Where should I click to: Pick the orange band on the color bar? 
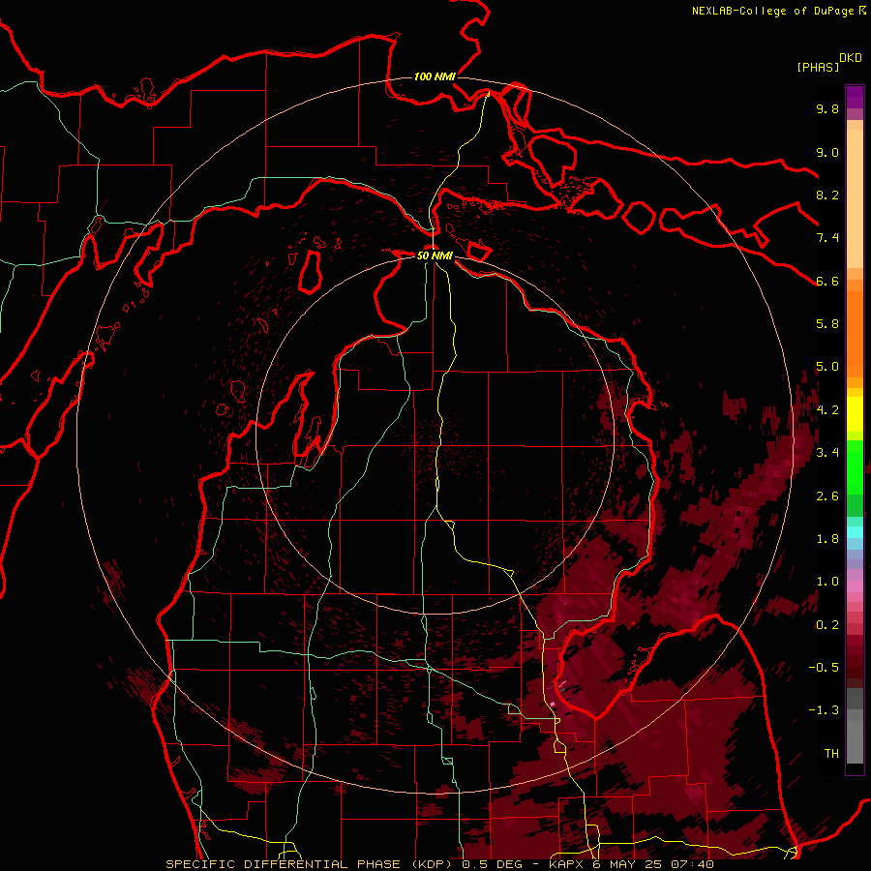(855, 333)
